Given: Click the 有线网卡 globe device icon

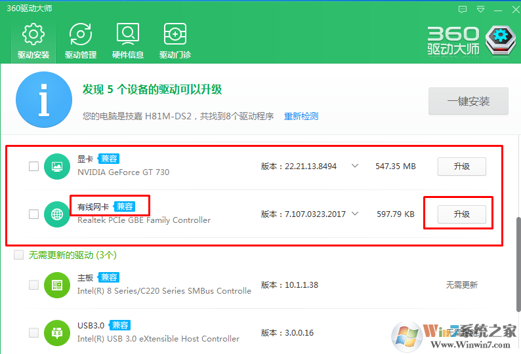Looking at the screenshot, I should point(56,214).
